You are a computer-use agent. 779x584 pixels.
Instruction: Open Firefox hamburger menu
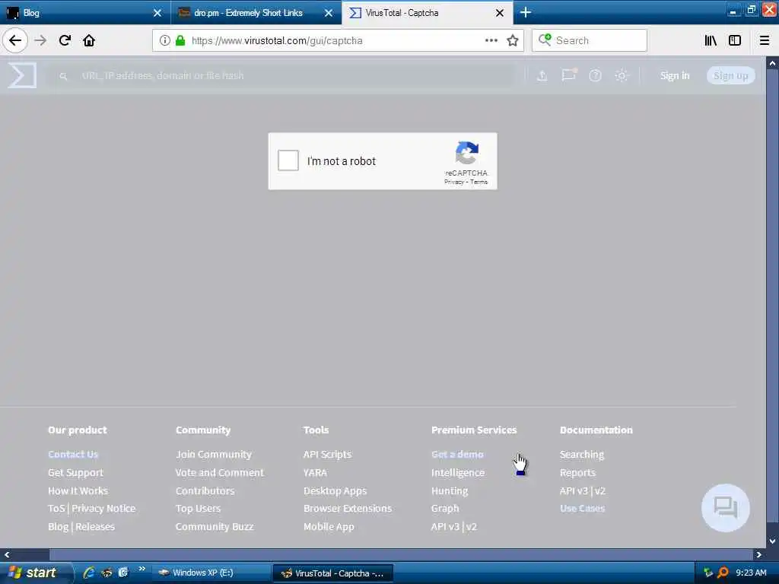coord(765,40)
